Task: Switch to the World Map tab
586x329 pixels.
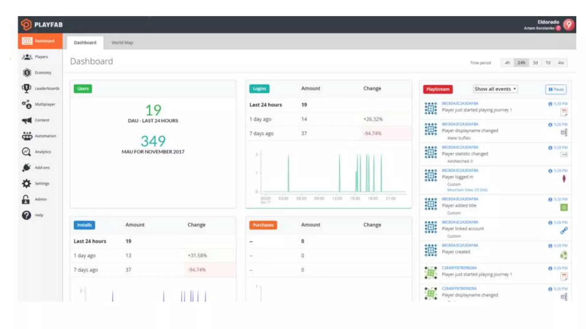Action: (x=122, y=43)
